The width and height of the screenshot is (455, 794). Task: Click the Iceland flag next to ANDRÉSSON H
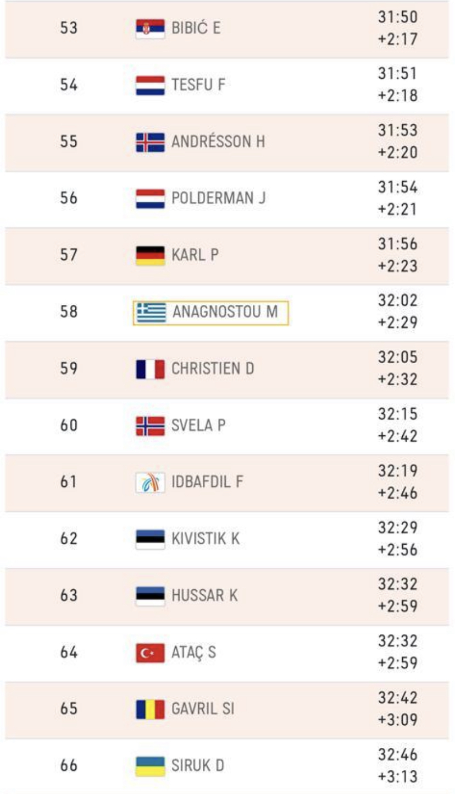coord(150,142)
